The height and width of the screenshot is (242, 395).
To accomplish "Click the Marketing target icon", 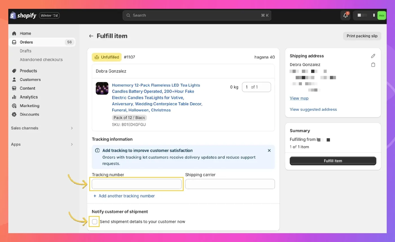I will (x=14, y=106).
